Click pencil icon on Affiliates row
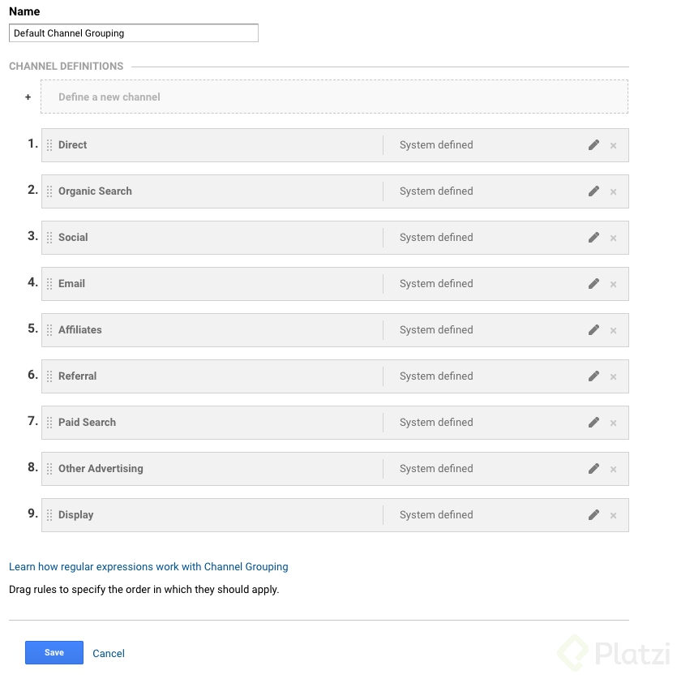Image resolution: width=677 pixels, height=679 pixels. click(593, 330)
